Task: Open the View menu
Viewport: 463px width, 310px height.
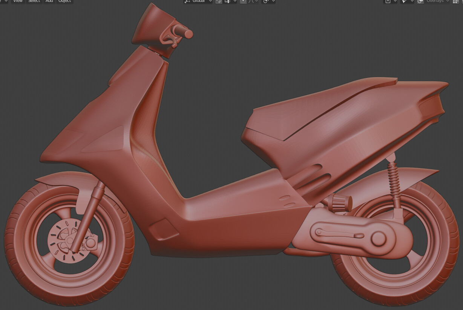Action: (x=18, y=2)
